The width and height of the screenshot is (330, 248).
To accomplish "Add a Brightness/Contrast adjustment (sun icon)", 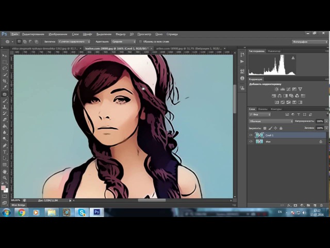I will pos(276,89).
